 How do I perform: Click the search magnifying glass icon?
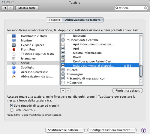point(117,8)
